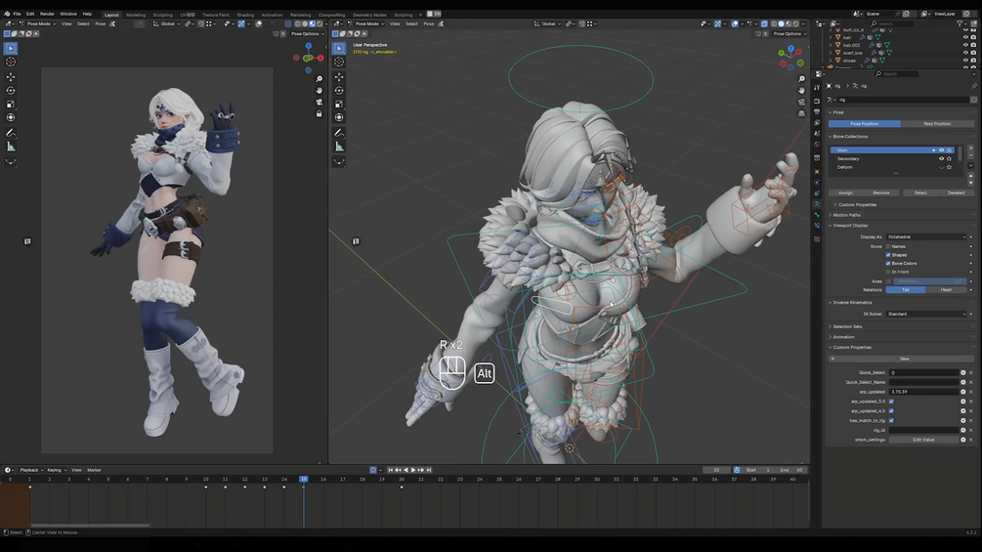Screen dimensions: 982x552
Task: Uncheck the Bone Colors checkbox
Action: pyautogui.click(x=888, y=264)
